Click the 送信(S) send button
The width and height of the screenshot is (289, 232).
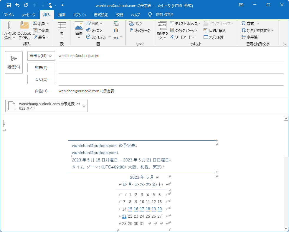pyautogui.click(x=14, y=62)
